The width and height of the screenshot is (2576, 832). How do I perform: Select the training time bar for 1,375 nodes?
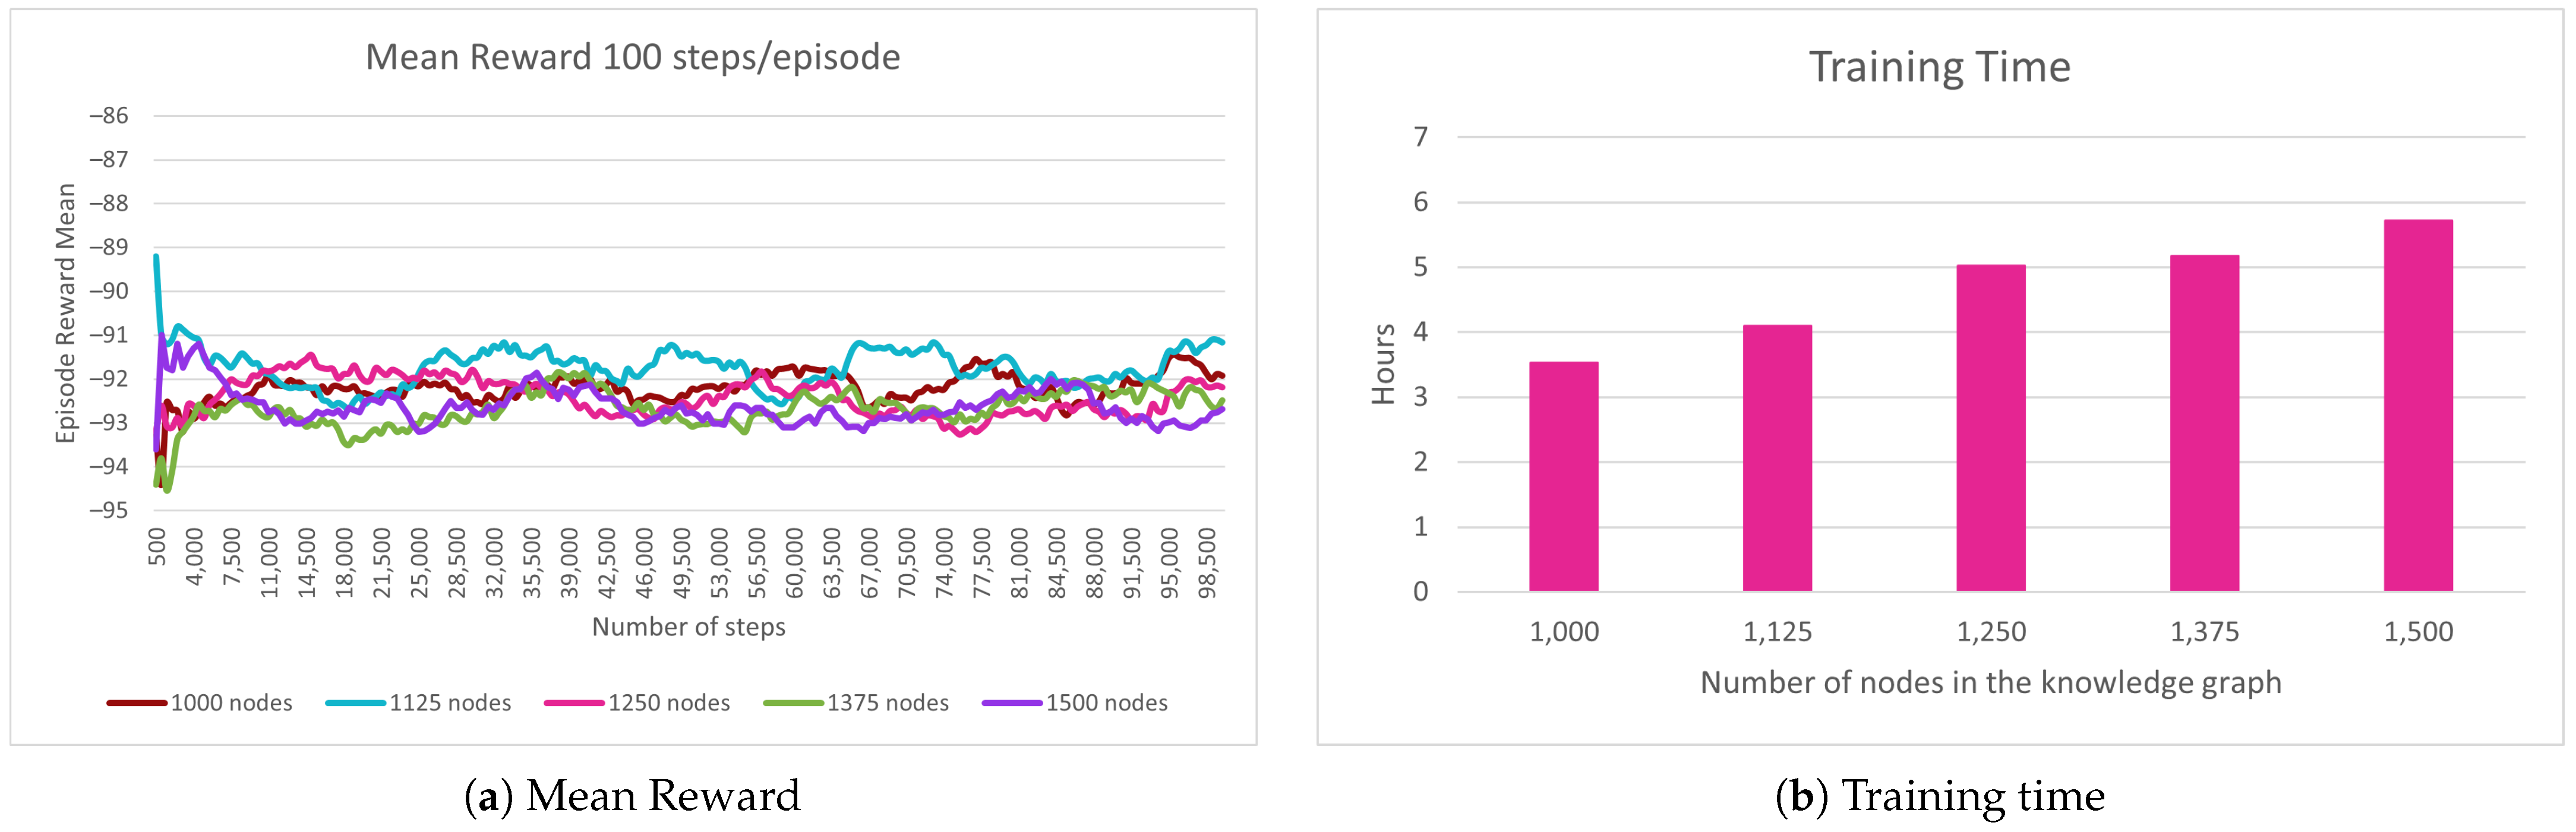point(2204,423)
